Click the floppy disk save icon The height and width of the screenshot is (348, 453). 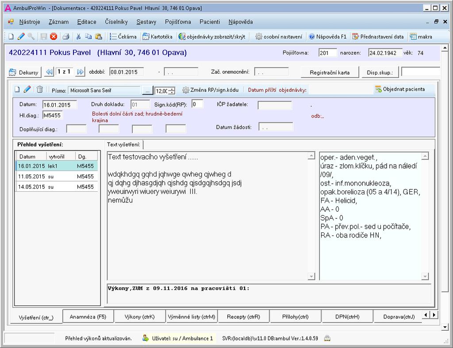pyautogui.click(x=44, y=36)
